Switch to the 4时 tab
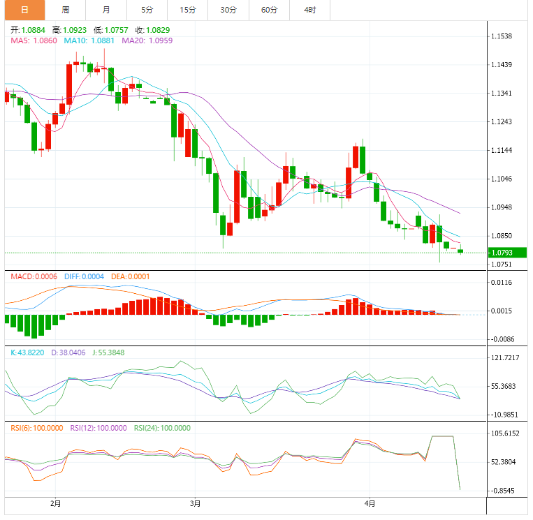This screenshot has height=520, width=533. pos(310,10)
